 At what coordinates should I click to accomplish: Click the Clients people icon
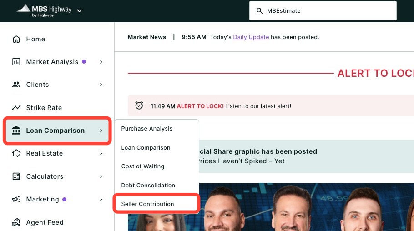point(16,85)
